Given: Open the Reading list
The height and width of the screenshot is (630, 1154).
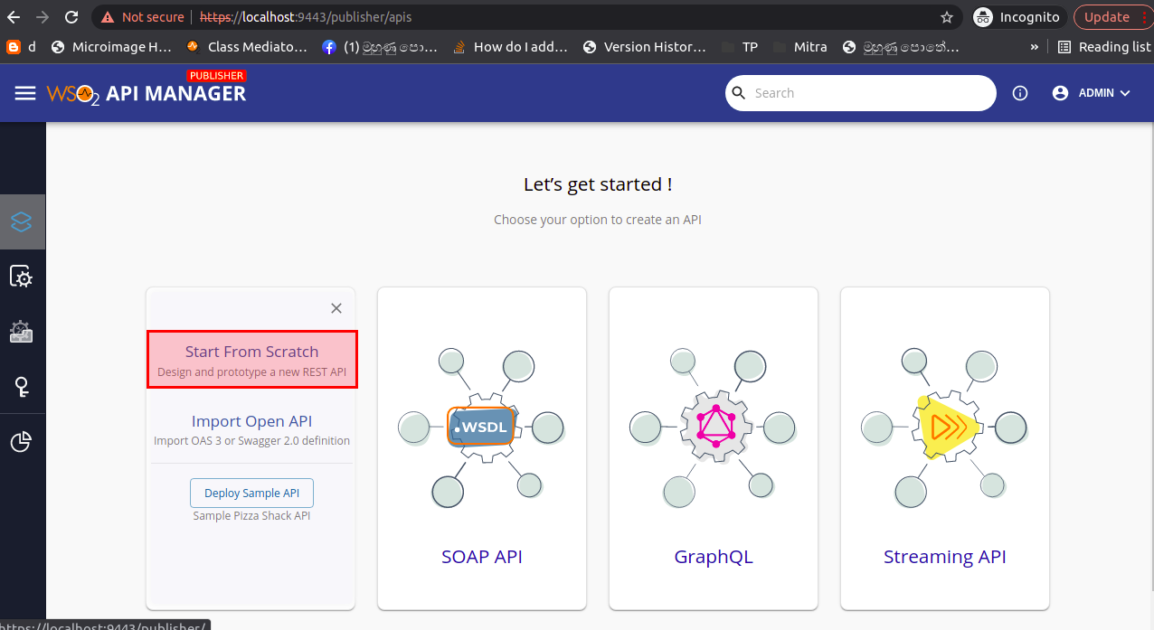Looking at the screenshot, I should tap(1103, 47).
